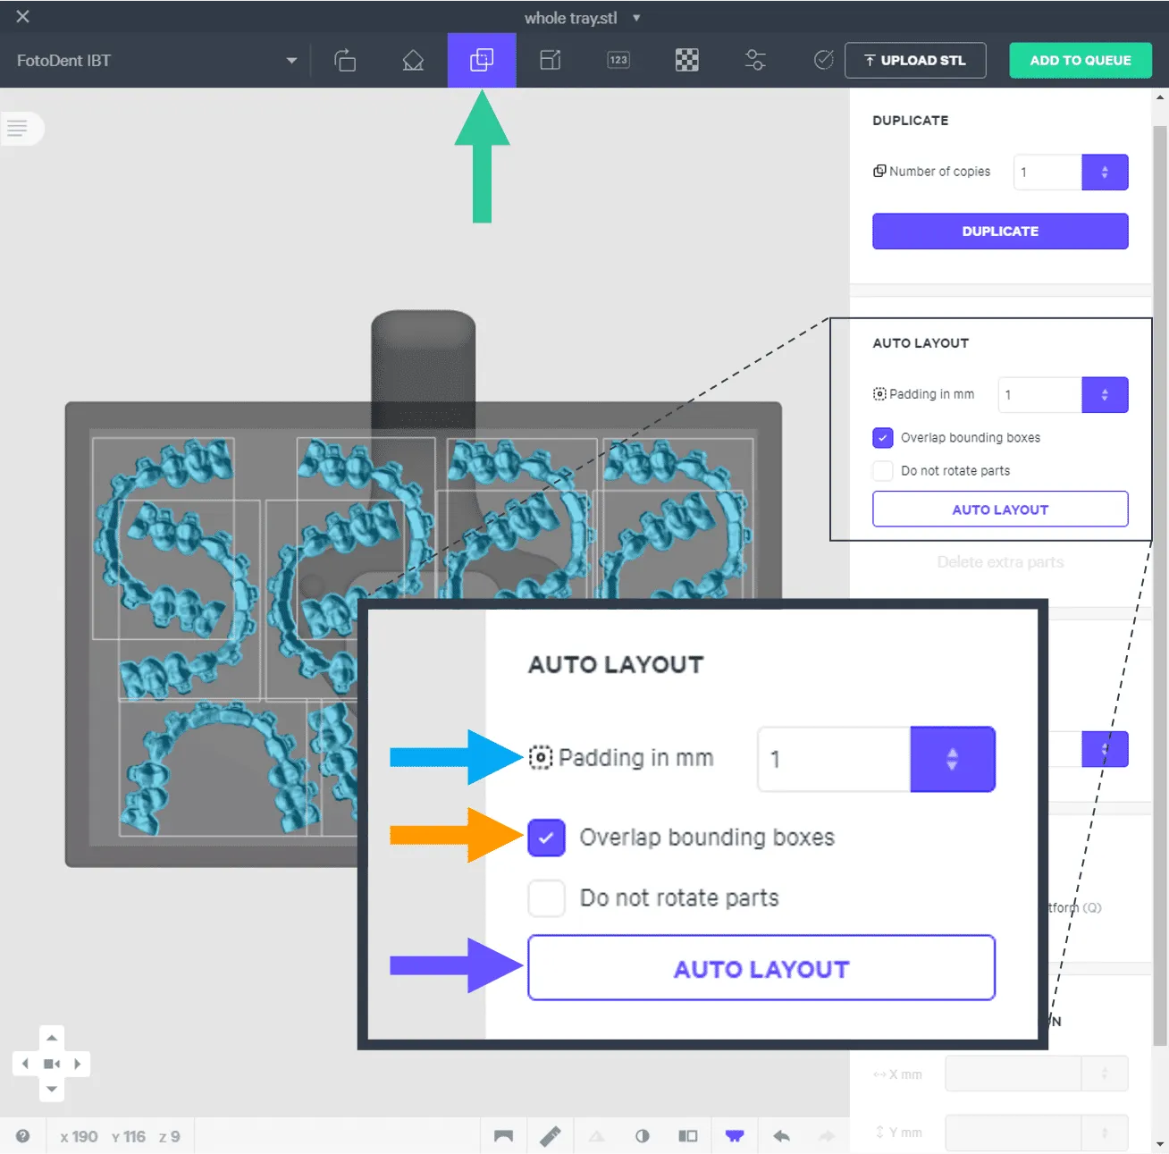1169x1154 pixels.
Task: Pan camera down with navigation pad arrow
Action: tap(52, 1089)
